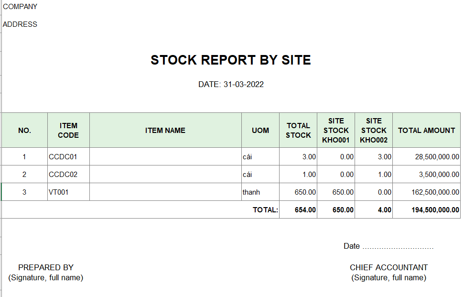This screenshot has height=297, width=475.
Task: Click the empty item name cell for VT001
Action: pyautogui.click(x=165, y=192)
